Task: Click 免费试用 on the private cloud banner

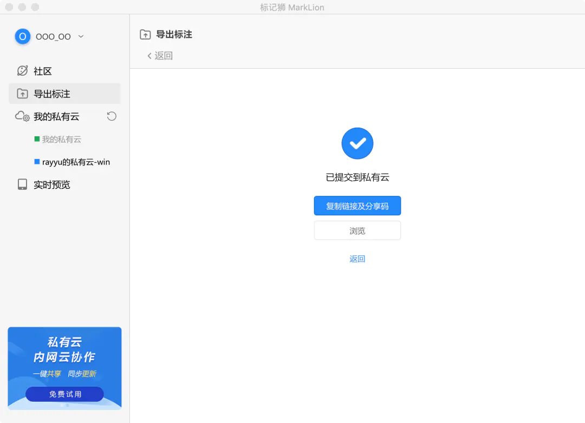Action: coord(65,394)
